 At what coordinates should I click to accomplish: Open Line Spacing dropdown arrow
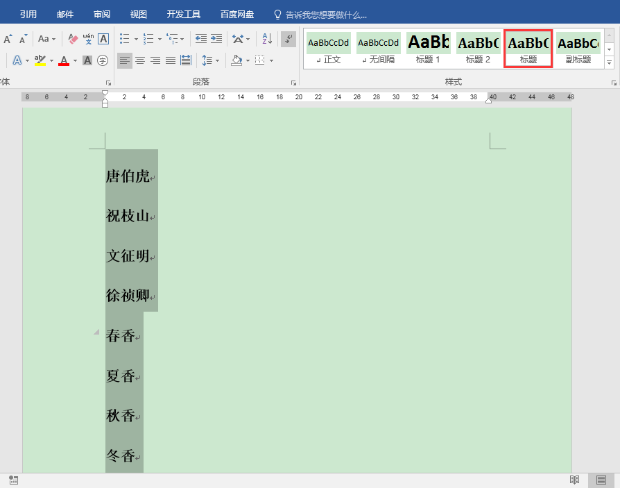[217, 61]
